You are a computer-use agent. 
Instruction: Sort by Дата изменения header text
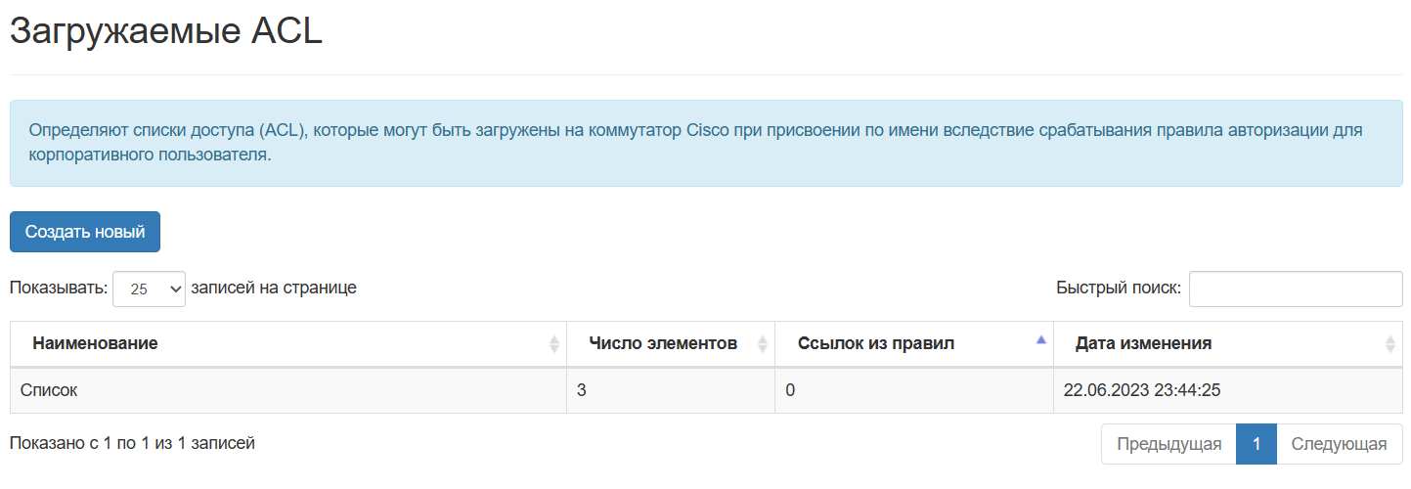pyautogui.click(x=1144, y=343)
